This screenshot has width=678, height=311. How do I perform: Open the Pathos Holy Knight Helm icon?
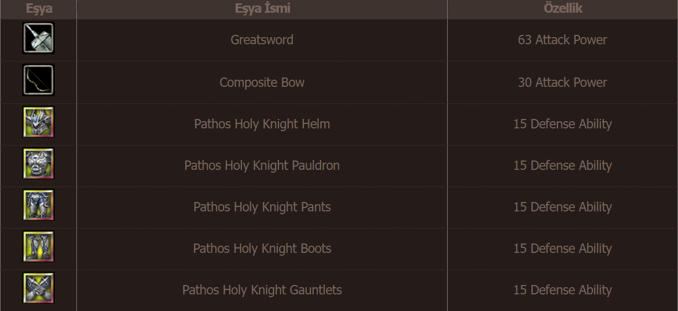click(x=38, y=122)
